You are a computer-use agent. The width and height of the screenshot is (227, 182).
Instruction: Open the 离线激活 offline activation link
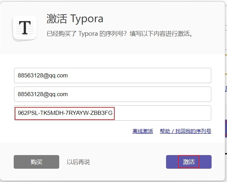coord(142,131)
